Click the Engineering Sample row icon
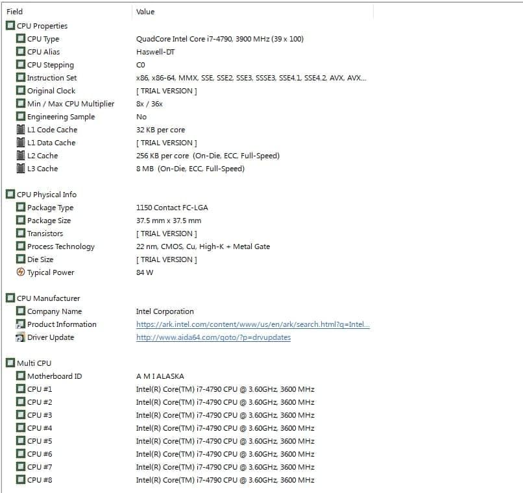This screenshot has width=523, height=493. click(21, 116)
